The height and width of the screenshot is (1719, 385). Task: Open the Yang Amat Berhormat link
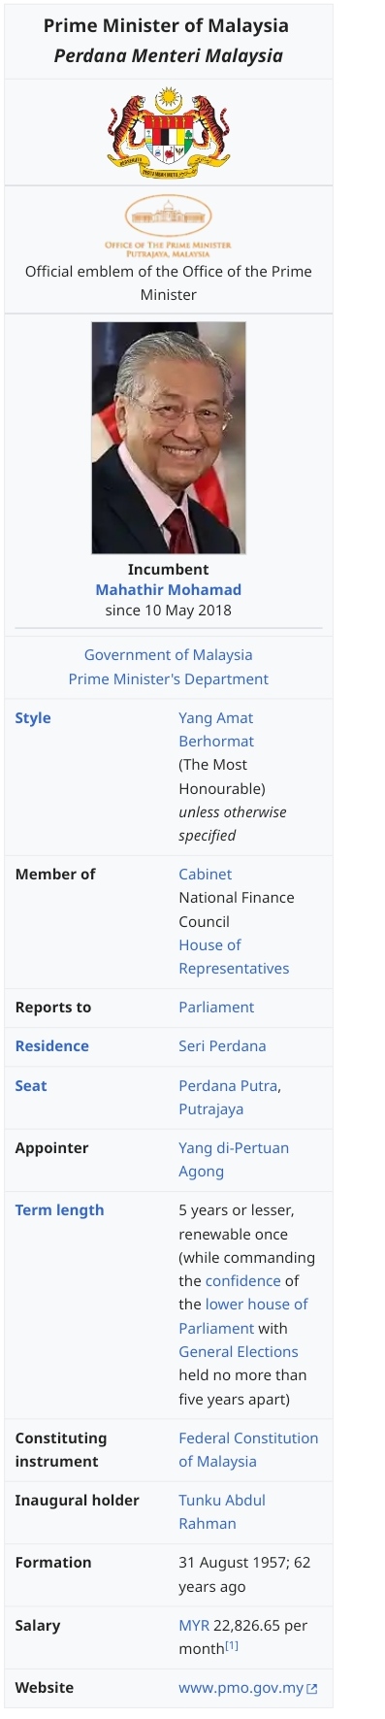coord(216,730)
